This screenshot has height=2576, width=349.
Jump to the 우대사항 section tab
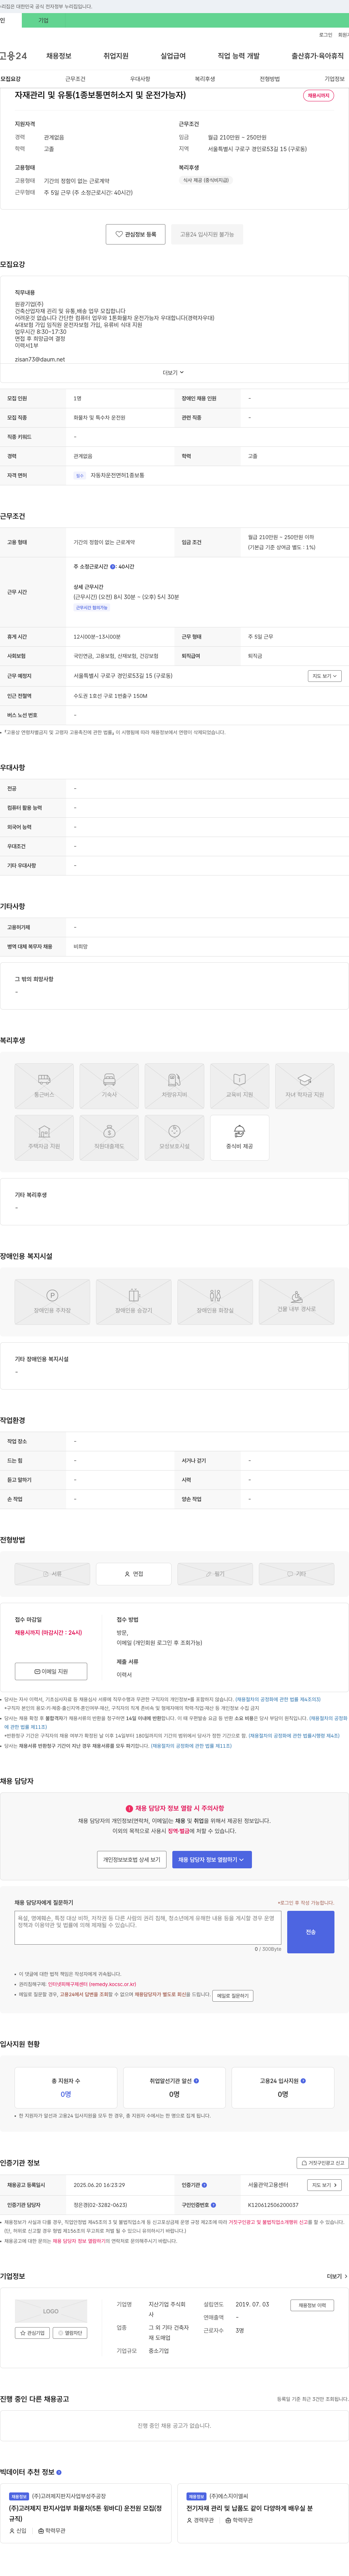pos(140,78)
